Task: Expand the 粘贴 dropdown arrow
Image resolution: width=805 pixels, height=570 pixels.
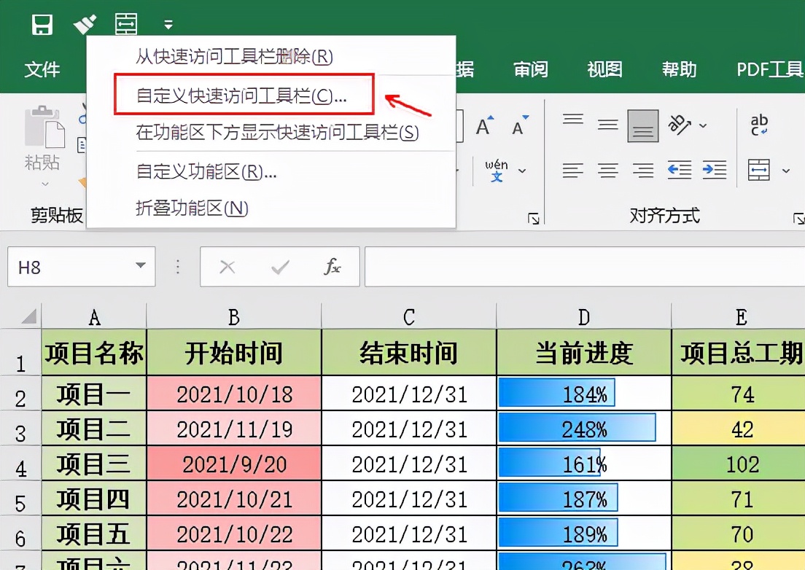Action: (44, 184)
